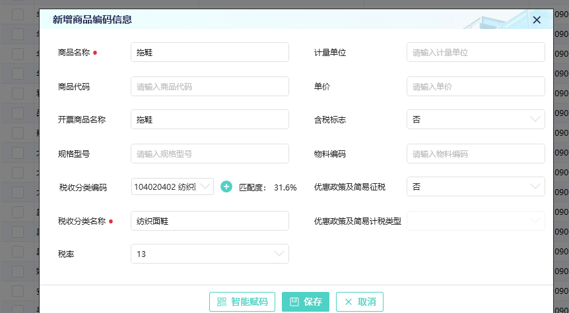Screen dimensions: 569x313
Task: Focus the 开票商品名称 input field
Action: point(210,119)
